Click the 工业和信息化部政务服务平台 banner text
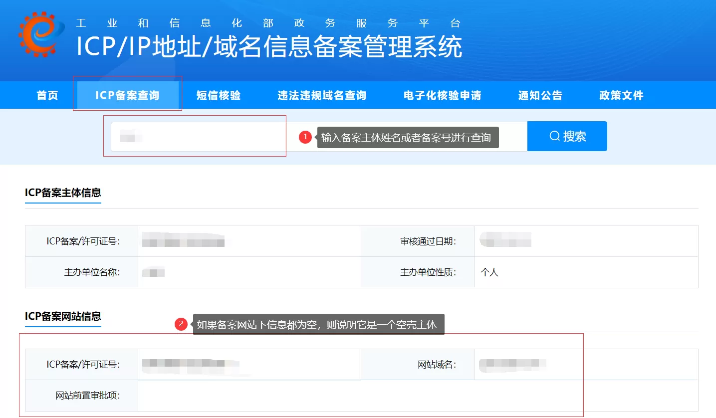This screenshot has width=716, height=418. click(267, 22)
